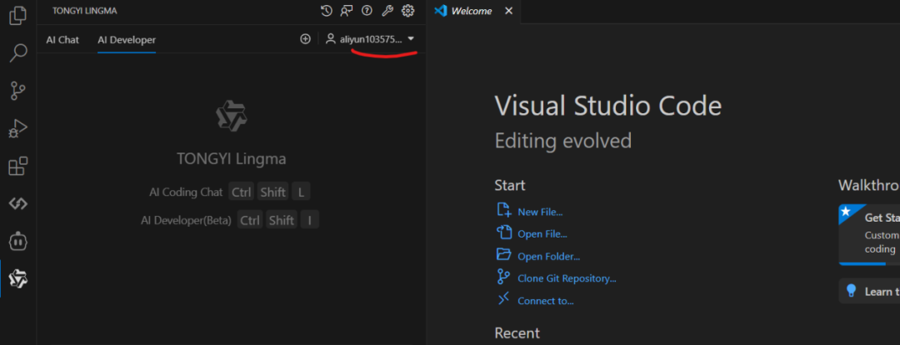
Task: Click the Get Started progress bar
Action: pyautogui.click(x=869, y=263)
